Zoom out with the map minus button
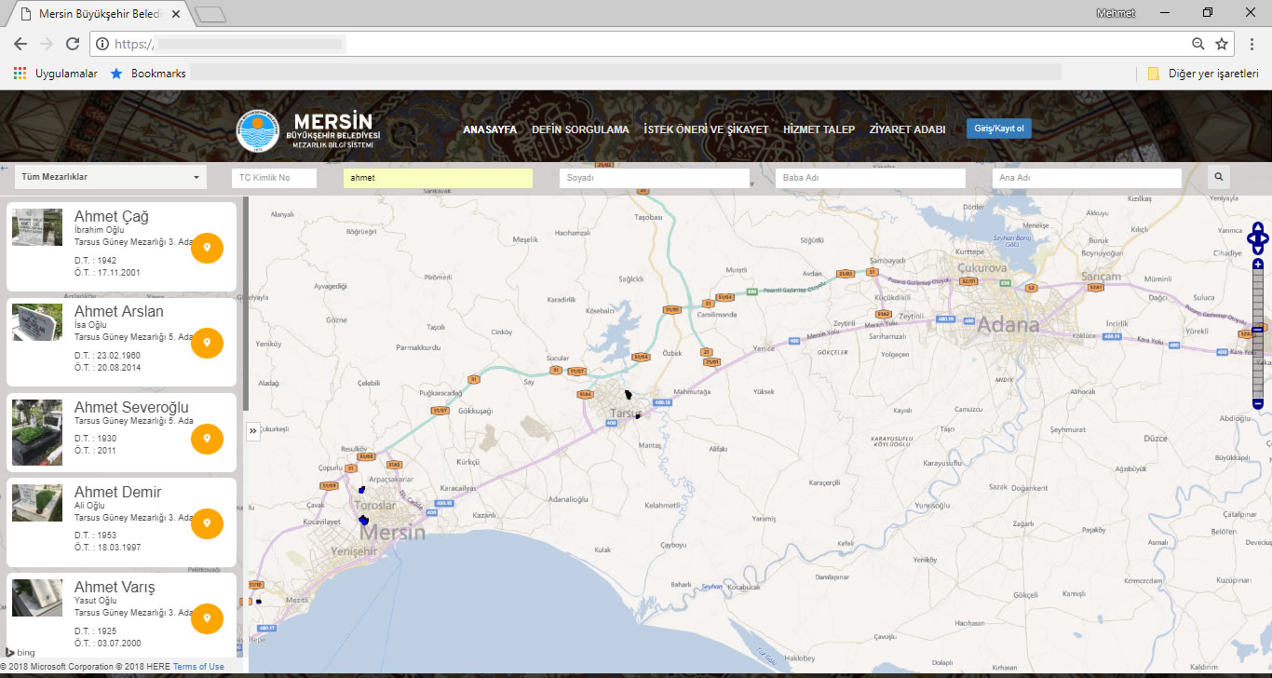Screen dimensions: 1272x678 pyautogui.click(x=1258, y=403)
